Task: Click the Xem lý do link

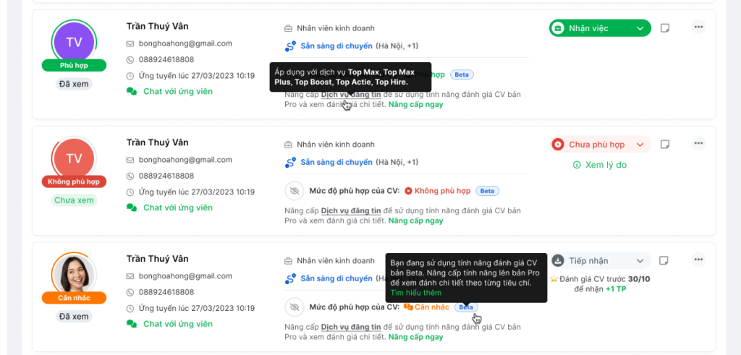Action: pyautogui.click(x=600, y=166)
